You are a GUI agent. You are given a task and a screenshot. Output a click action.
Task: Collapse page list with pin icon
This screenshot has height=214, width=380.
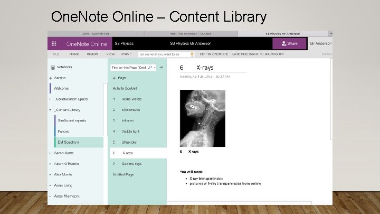coord(161,68)
